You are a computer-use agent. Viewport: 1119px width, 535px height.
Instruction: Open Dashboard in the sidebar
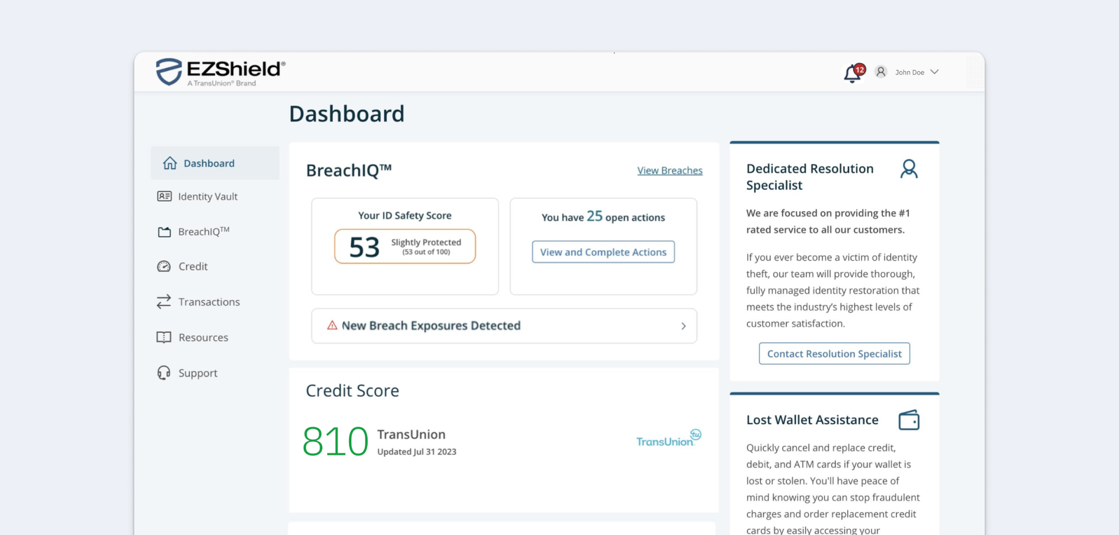tap(215, 163)
